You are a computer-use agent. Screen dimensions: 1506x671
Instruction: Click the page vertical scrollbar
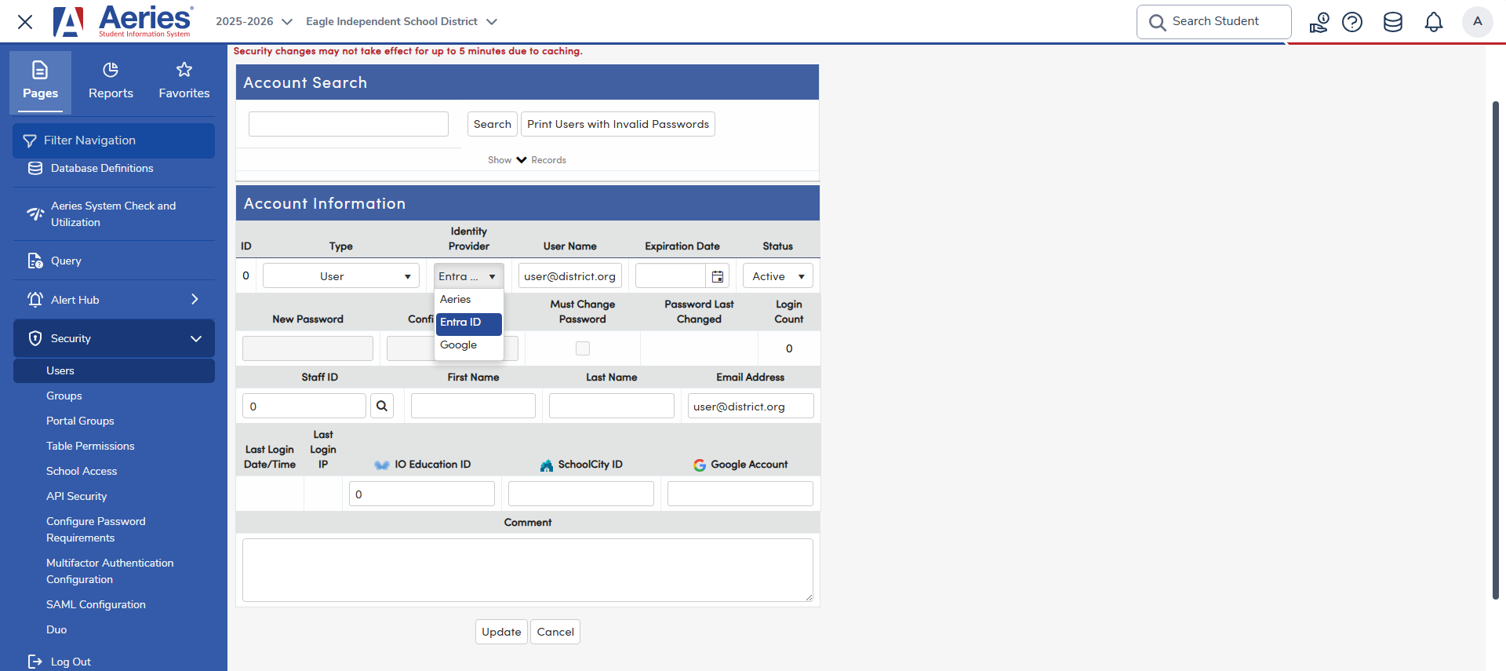click(1495, 351)
